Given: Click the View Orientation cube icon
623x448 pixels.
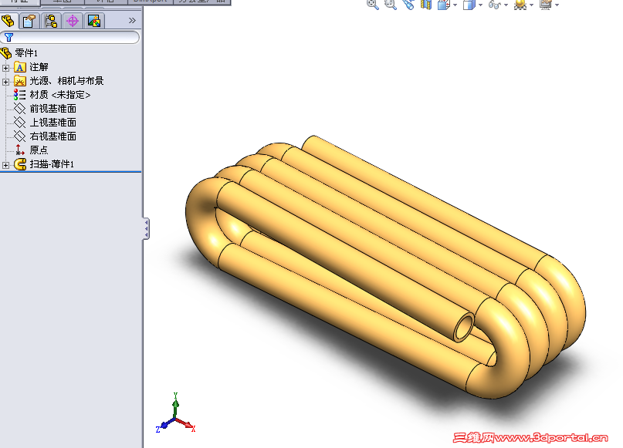Looking at the screenshot, I should tap(443, 5).
